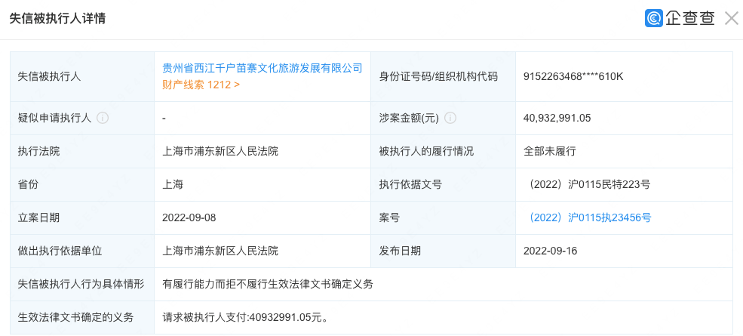Screen dimensions: 743x336
Task: Click info icon beside 涉案金额(元)
Action: click(x=450, y=118)
